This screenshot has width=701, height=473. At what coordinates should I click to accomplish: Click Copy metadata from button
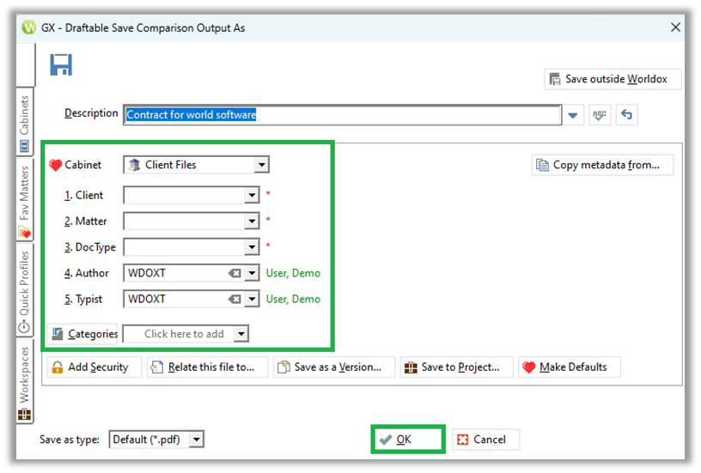click(602, 165)
